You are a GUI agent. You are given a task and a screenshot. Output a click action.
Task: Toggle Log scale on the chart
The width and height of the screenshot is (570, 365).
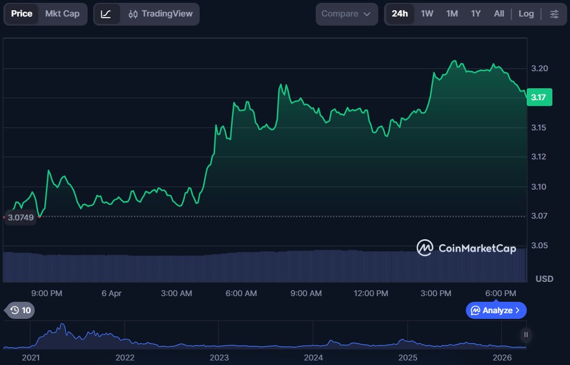click(x=526, y=14)
